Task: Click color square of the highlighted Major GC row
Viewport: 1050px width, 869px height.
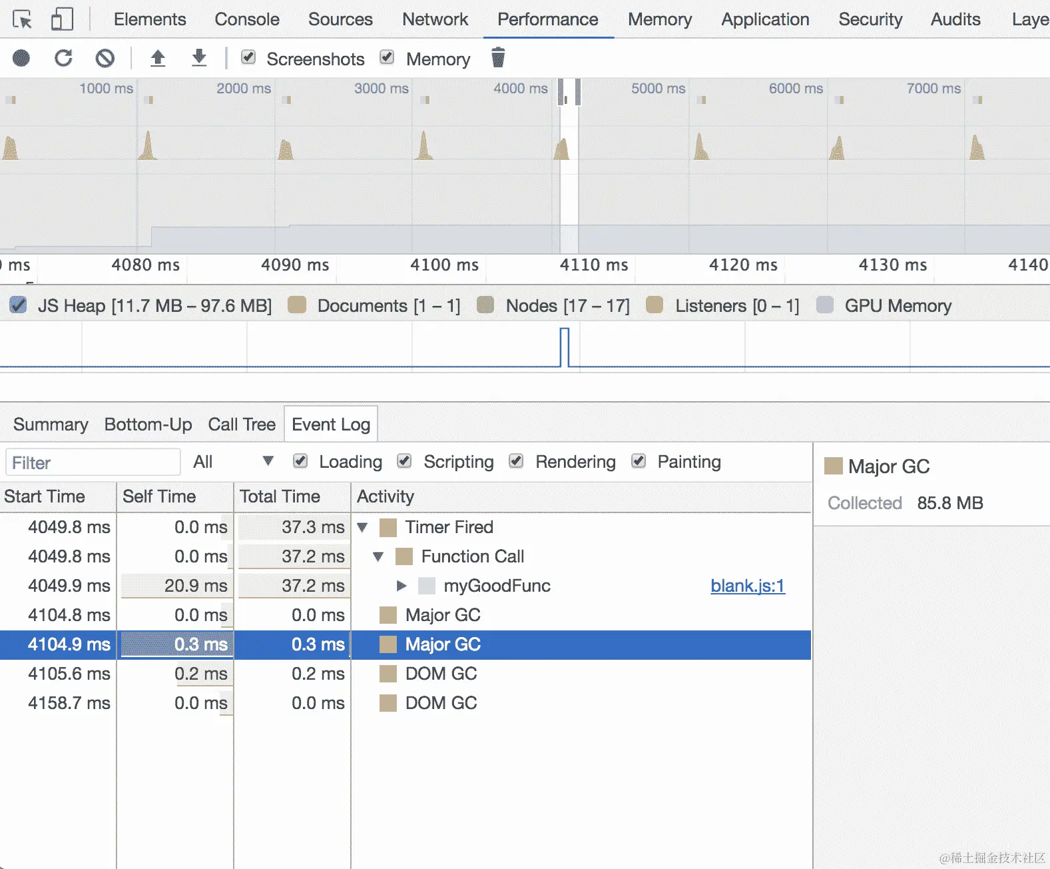Action: point(388,645)
